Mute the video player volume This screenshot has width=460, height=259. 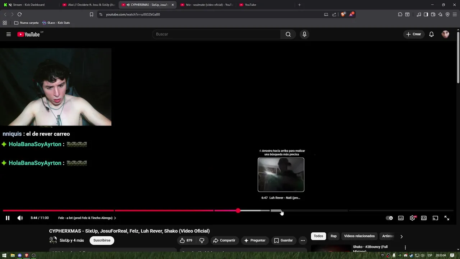tap(20, 218)
